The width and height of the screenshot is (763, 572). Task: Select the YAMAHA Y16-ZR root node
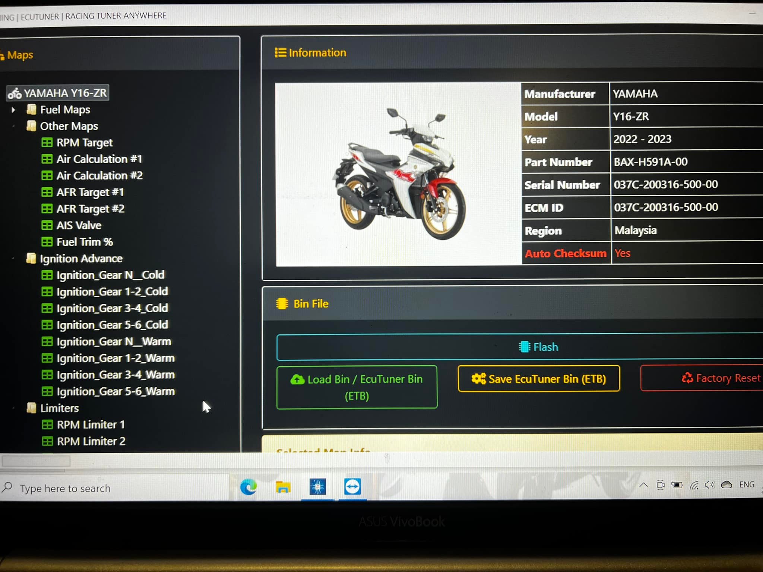(x=58, y=93)
